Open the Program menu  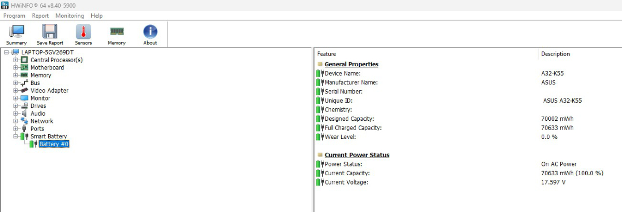pos(14,16)
